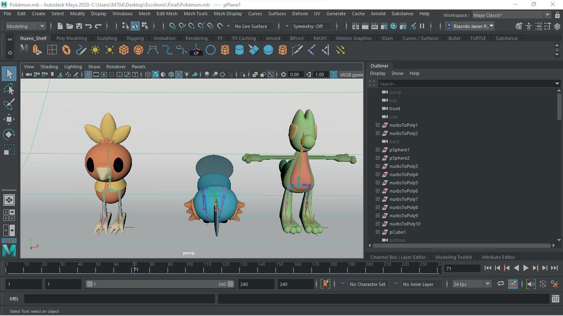Play the animation forward

[x=525, y=268]
